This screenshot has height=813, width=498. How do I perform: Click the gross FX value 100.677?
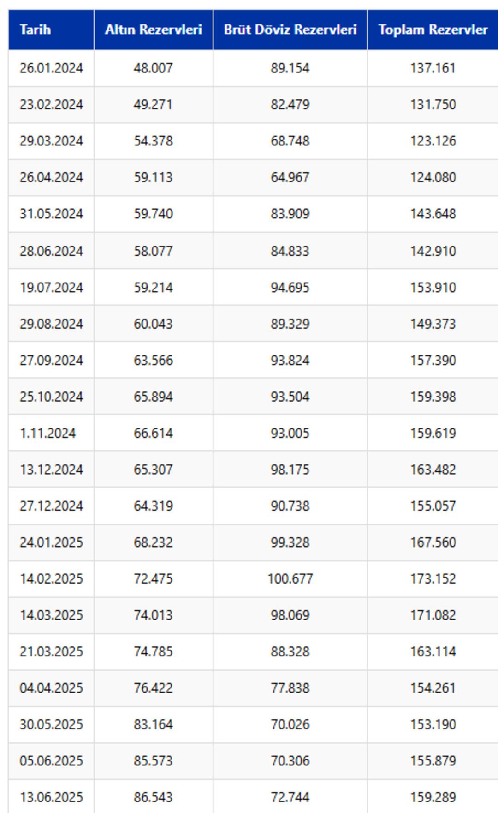tap(290, 578)
